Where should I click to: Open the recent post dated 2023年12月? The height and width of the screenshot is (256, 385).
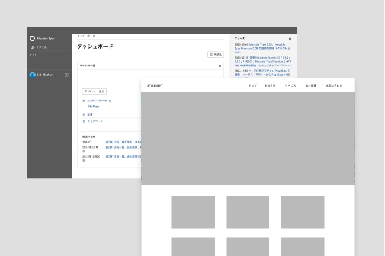(124, 156)
